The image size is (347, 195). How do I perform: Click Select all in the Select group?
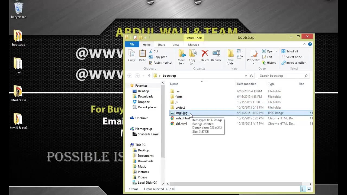(x=290, y=51)
